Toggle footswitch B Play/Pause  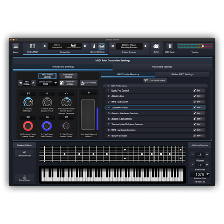(47, 126)
